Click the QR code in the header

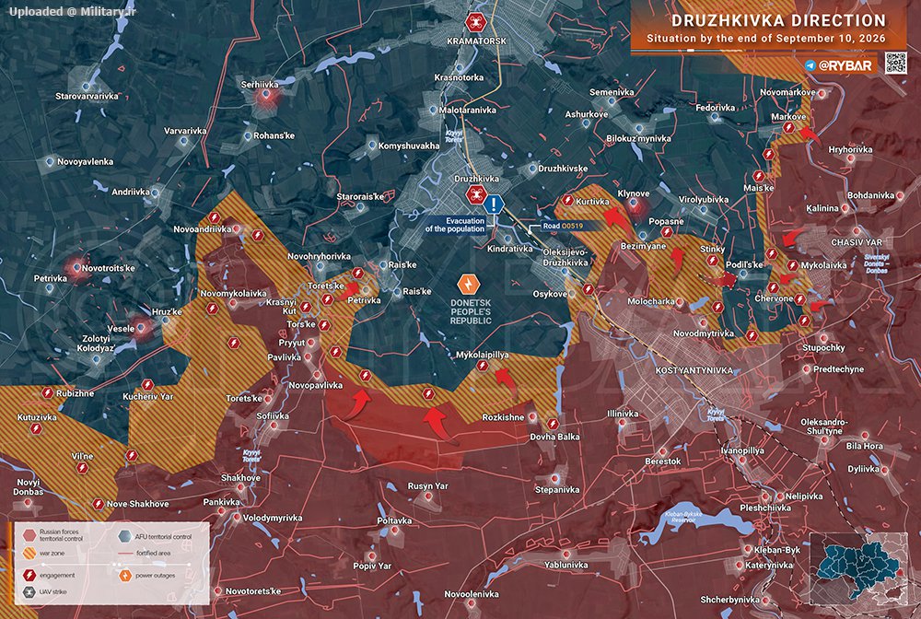pyautogui.click(x=896, y=64)
